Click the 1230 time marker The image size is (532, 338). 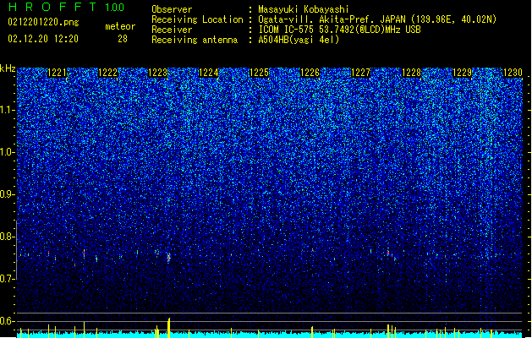click(513, 73)
